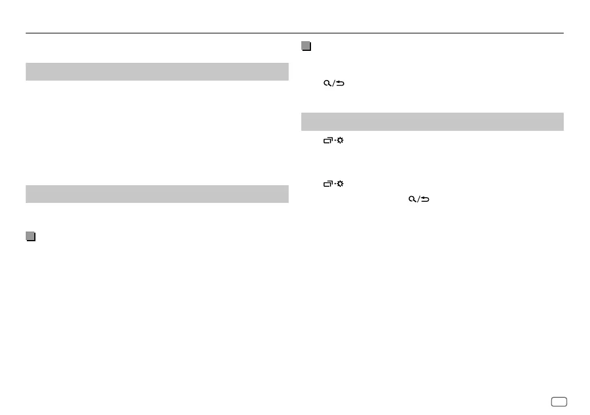Click gear symbol of the second display/settings icon
The image size is (590, 415).
point(340,183)
